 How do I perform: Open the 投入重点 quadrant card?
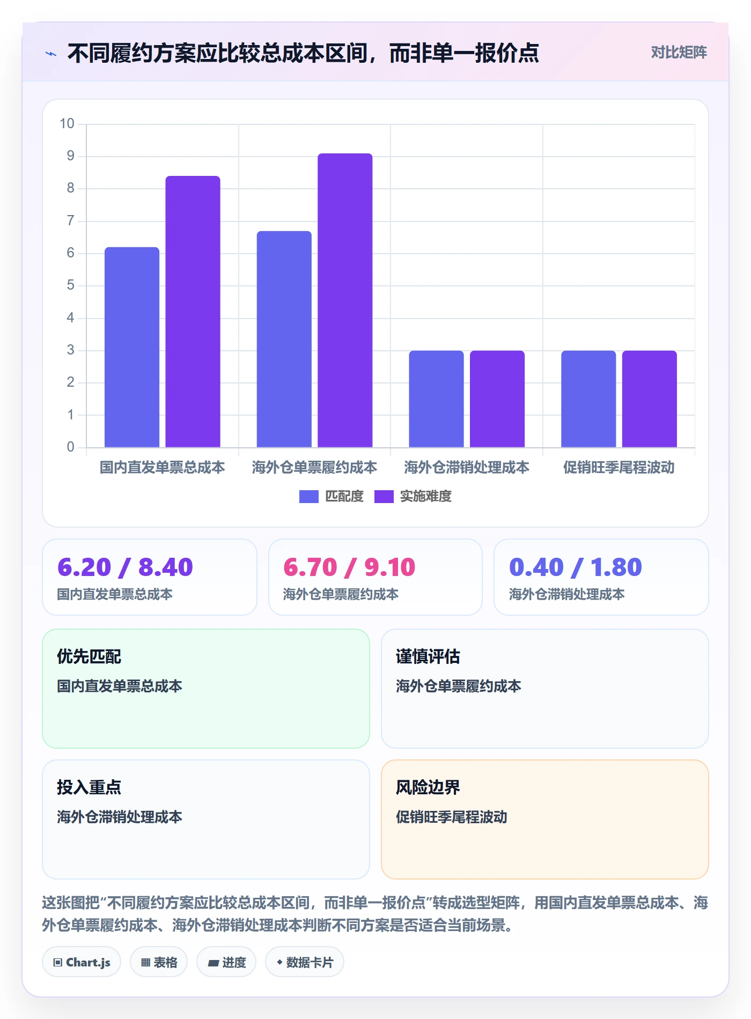coord(206,819)
